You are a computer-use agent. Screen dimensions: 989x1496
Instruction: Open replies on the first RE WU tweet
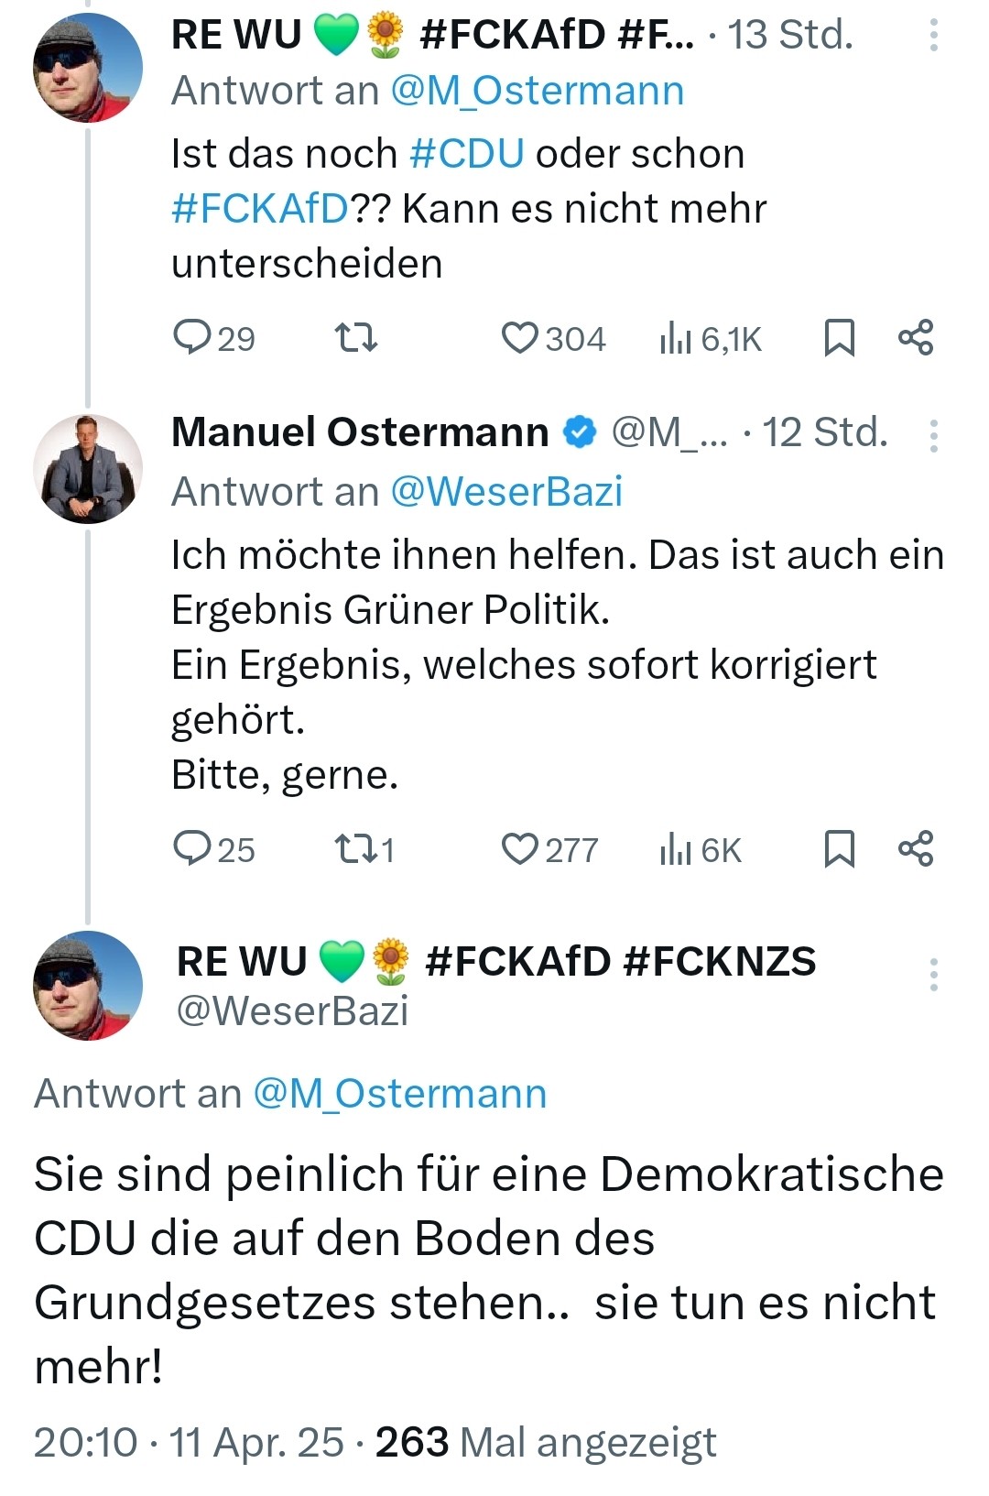[x=192, y=338]
